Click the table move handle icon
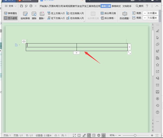 pos(24,41)
